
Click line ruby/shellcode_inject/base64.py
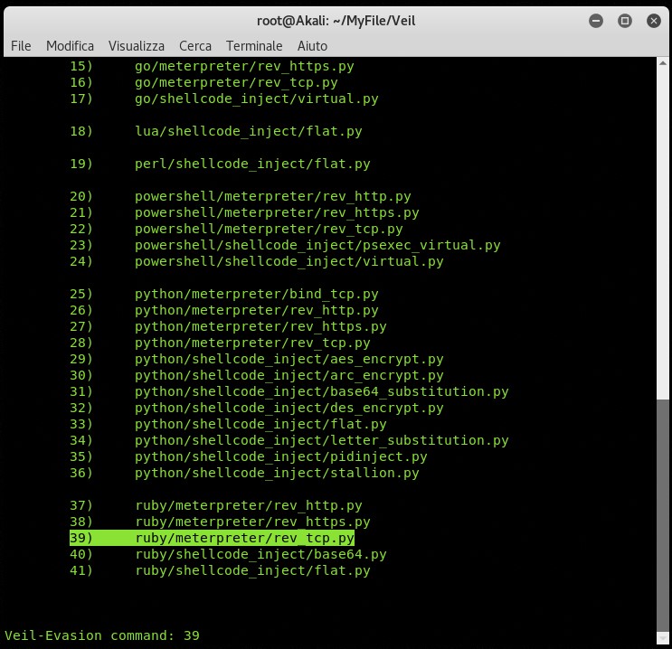pos(261,555)
